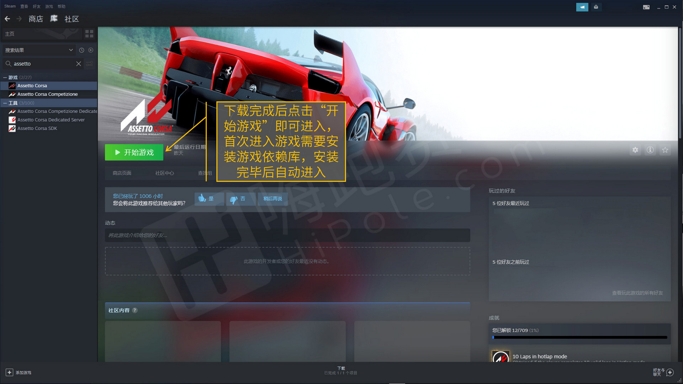Select Assetto Corsa Competizione game

[x=49, y=94]
